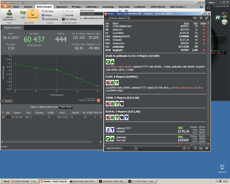Open the NoteCaddy tab
Image resolution: width=230 pixels, height=184 pixels.
124,7
